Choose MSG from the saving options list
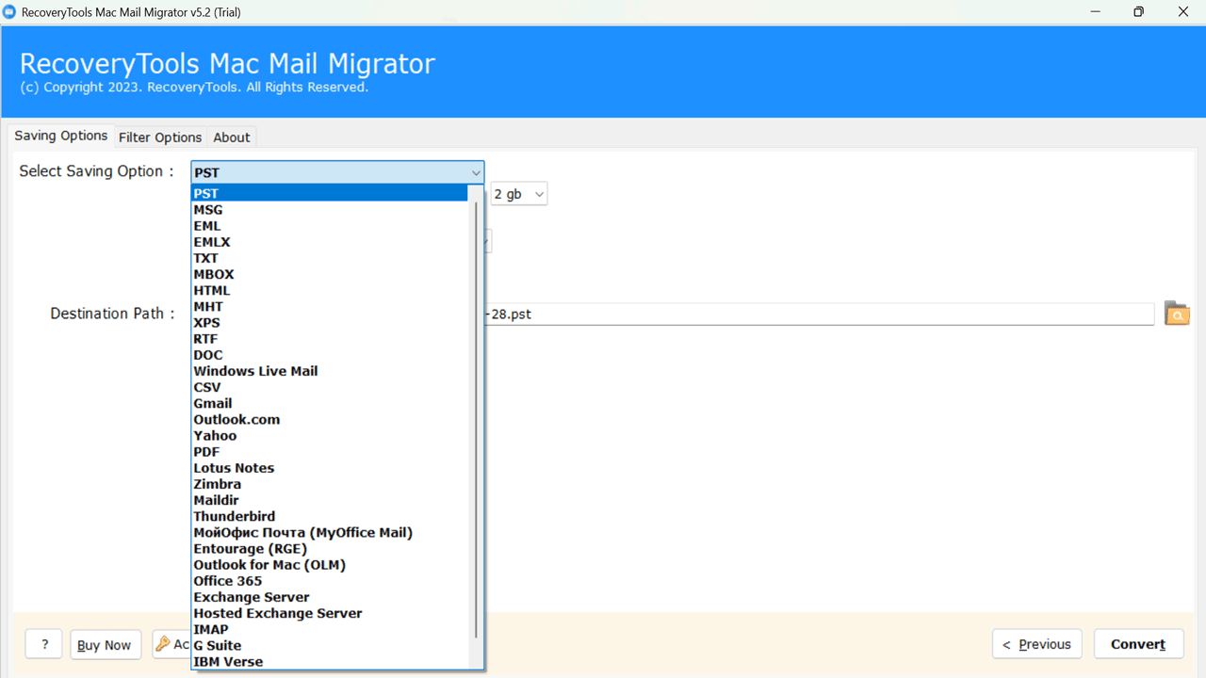The image size is (1206, 678). pos(330,210)
